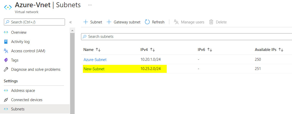Open Diagnose and solve problems
Image resolution: width=292 pixels, height=114 pixels.
coord(36,69)
